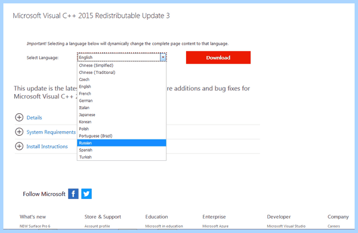
Task: Expand the System Requirements plus icon
Action: pyautogui.click(x=19, y=132)
